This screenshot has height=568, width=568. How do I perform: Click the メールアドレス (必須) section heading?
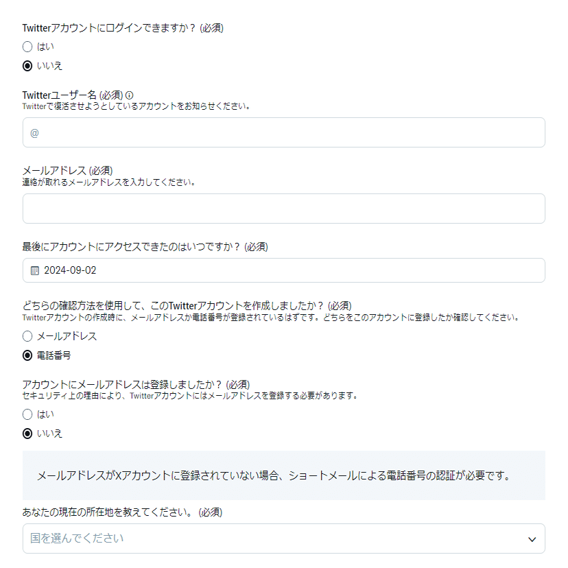point(67,171)
